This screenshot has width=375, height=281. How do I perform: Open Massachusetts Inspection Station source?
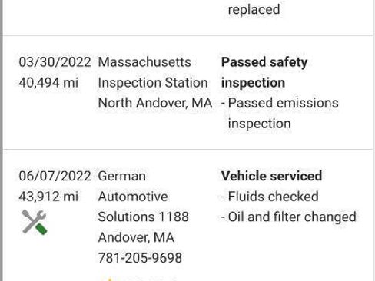coord(153,72)
